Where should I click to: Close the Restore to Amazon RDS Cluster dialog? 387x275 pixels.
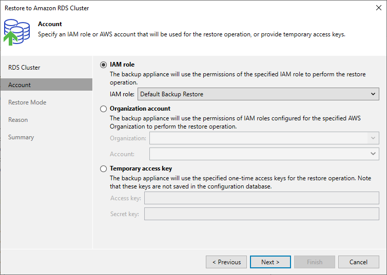click(379, 8)
